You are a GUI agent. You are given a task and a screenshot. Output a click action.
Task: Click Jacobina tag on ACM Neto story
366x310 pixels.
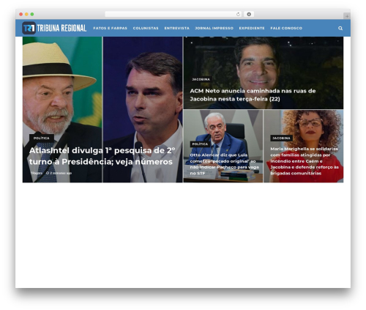tap(201, 79)
